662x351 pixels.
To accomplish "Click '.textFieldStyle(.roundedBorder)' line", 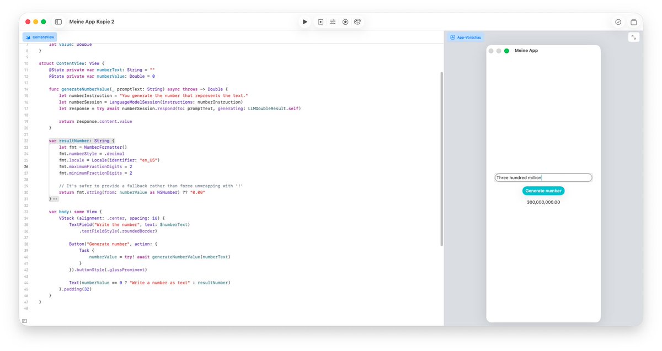I will click(118, 231).
